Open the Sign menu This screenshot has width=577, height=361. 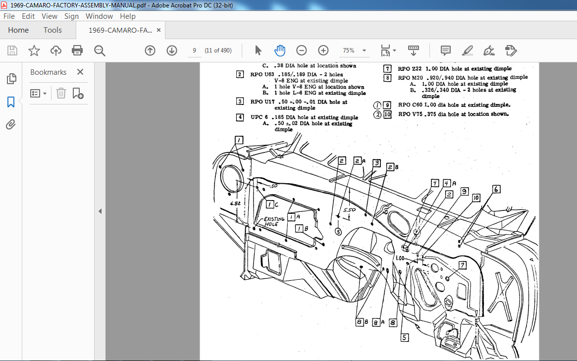(71, 16)
